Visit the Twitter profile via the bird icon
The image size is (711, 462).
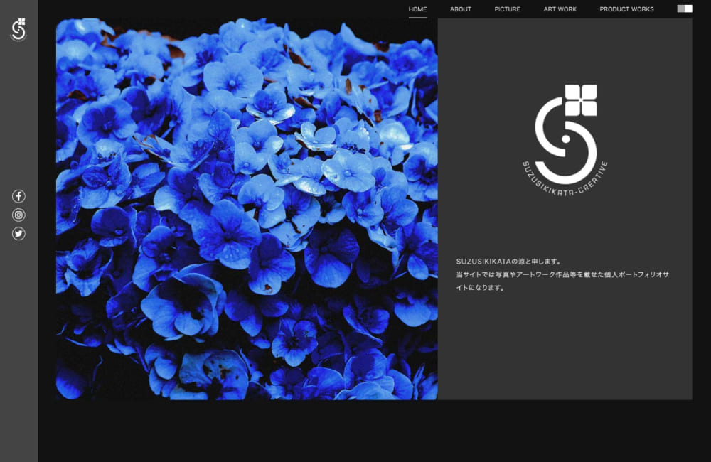pos(18,233)
